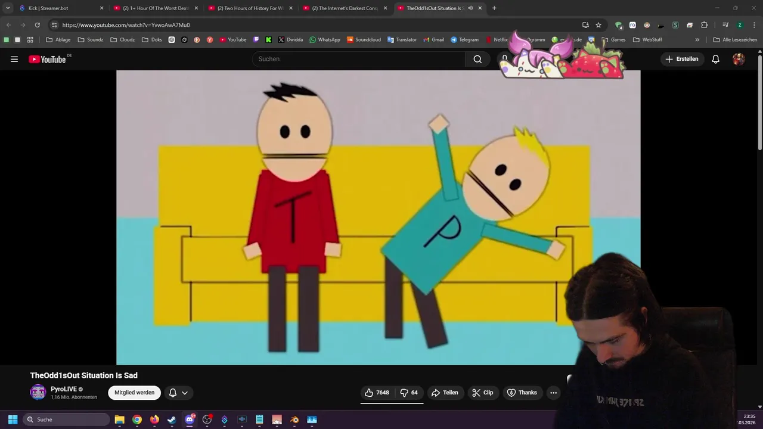This screenshot has width=763, height=429.
Task: Click the Thanks button
Action: pyautogui.click(x=522, y=393)
